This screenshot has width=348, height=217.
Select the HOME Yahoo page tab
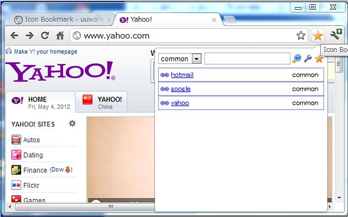[41, 103]
